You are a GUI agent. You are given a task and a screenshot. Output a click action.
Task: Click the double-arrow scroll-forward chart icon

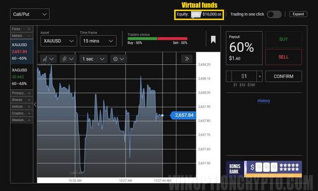click(x=187, y=59)
